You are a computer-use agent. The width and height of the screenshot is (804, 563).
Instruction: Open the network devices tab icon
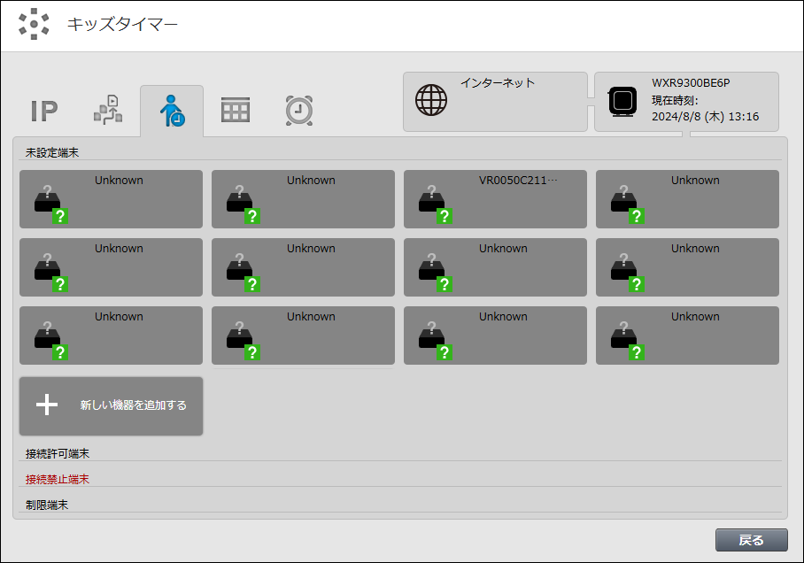pyautogui.click(x=108, y=111)
